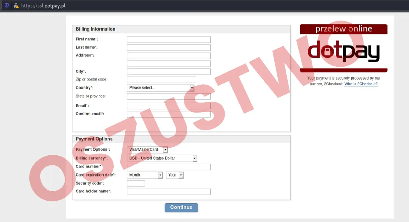
Task: Open the expiration Year dropdown
Action: click(175, 175)
